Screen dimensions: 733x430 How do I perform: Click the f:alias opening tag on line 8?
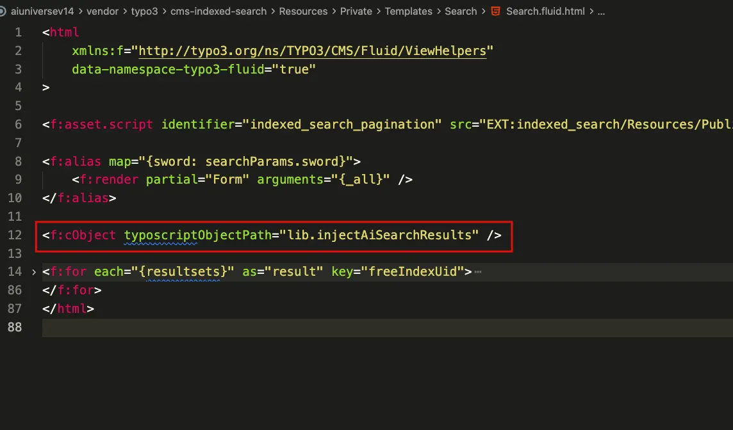coord(75,161)
